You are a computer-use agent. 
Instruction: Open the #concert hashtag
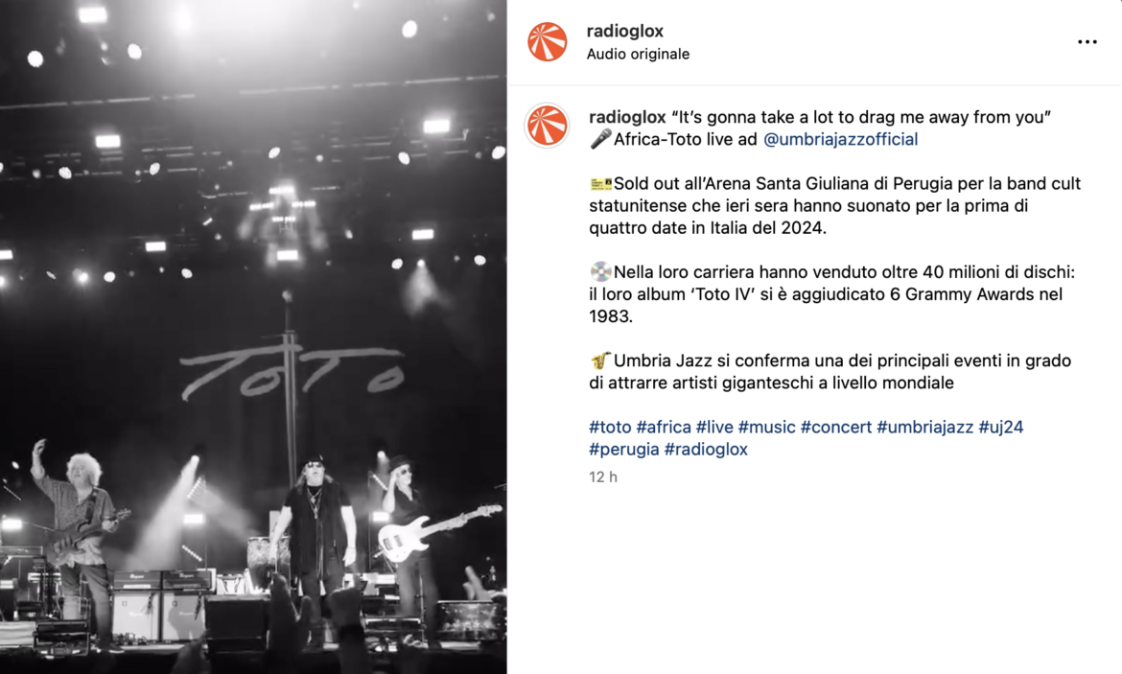coord(836,428)
